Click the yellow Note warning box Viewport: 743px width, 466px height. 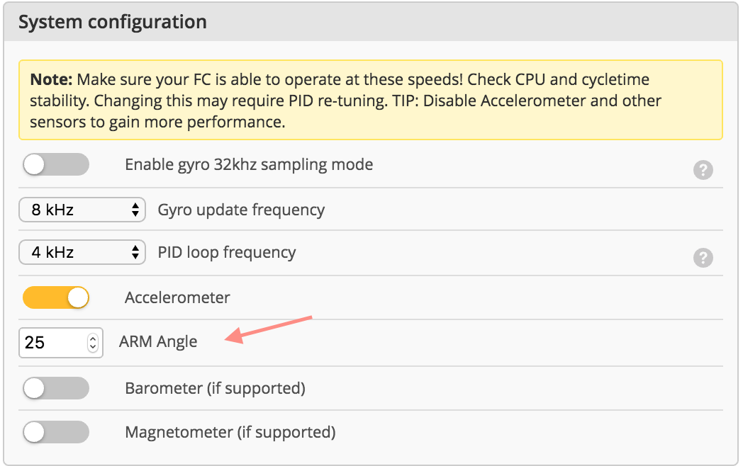370,100
